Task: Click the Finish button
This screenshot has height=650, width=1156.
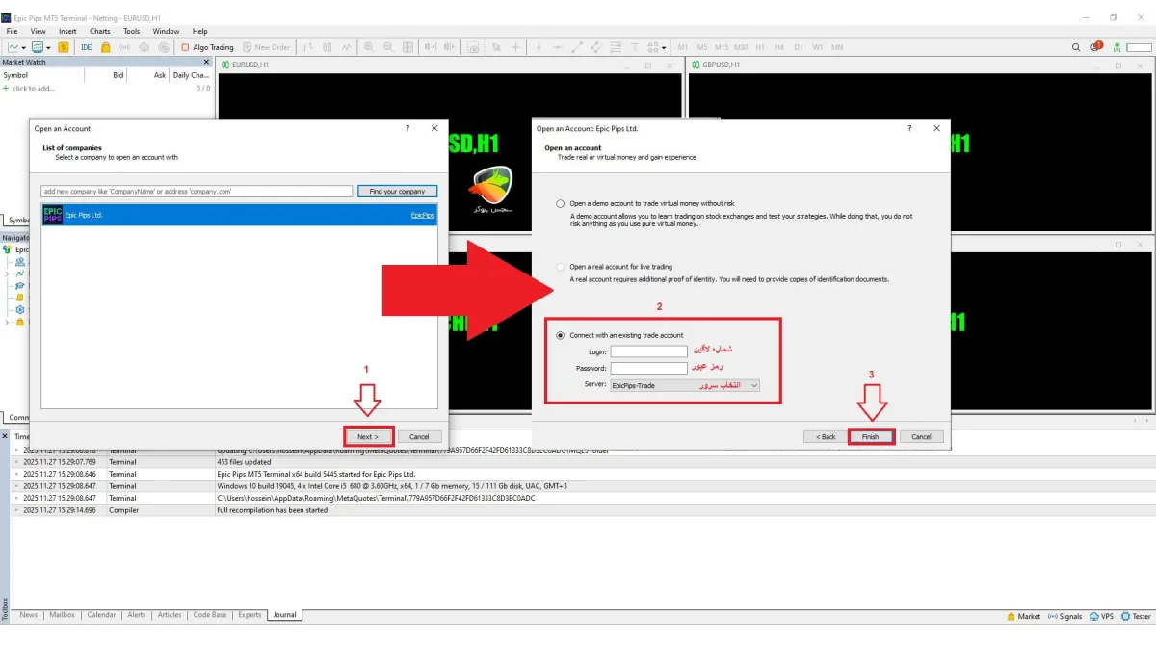Action: point(871,436)
